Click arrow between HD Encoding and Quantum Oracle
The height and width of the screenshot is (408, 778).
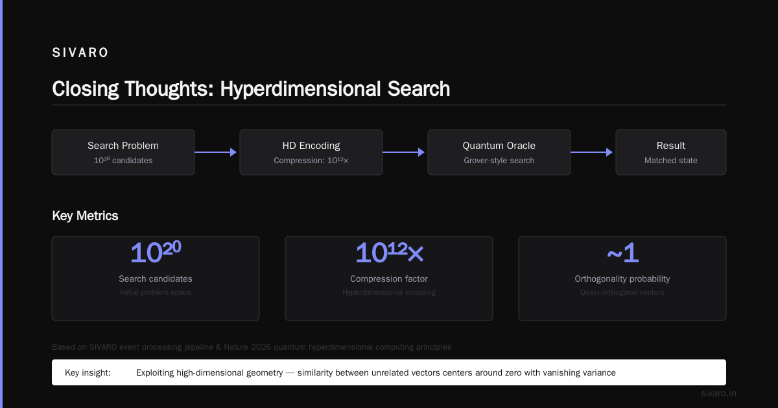404,152
